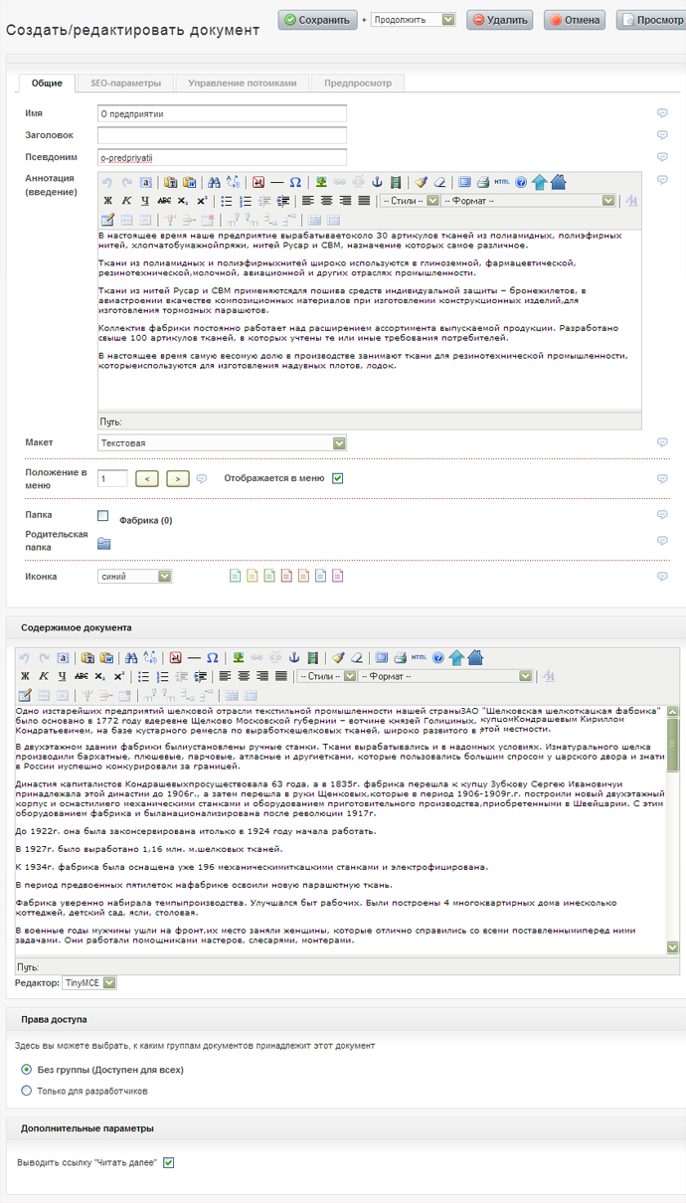Click italic button in annotation editor toolbar
Screen dimensions: 686x1203
(127, 201)
